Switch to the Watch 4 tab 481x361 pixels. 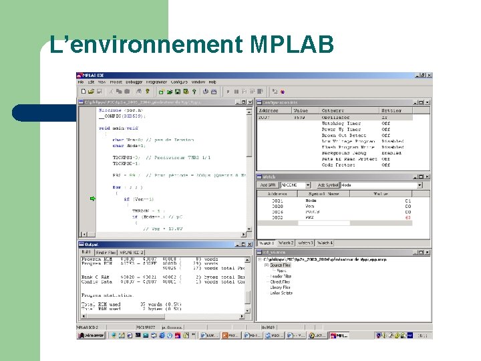click(x=325, y=243)
